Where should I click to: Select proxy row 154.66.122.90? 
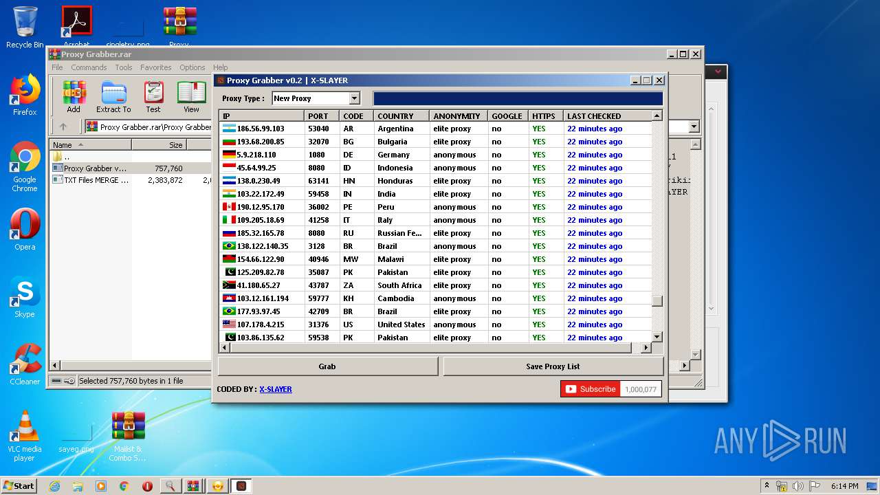(436, 259)
